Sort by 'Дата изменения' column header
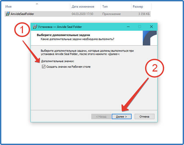 pos(83,7)
